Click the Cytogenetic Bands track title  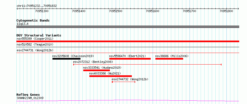pos(33,20)
